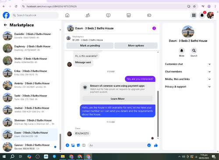Select Dawn - 3 Beds 2 Baths House chat
219x160 pixels.
30,135
